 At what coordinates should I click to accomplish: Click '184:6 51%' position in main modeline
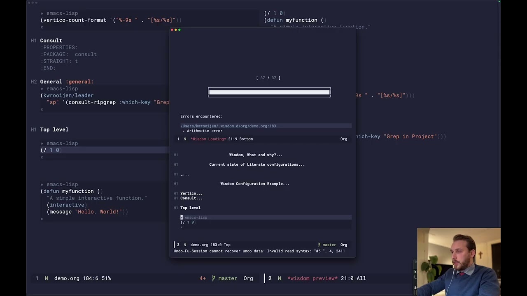coord(97,278)
